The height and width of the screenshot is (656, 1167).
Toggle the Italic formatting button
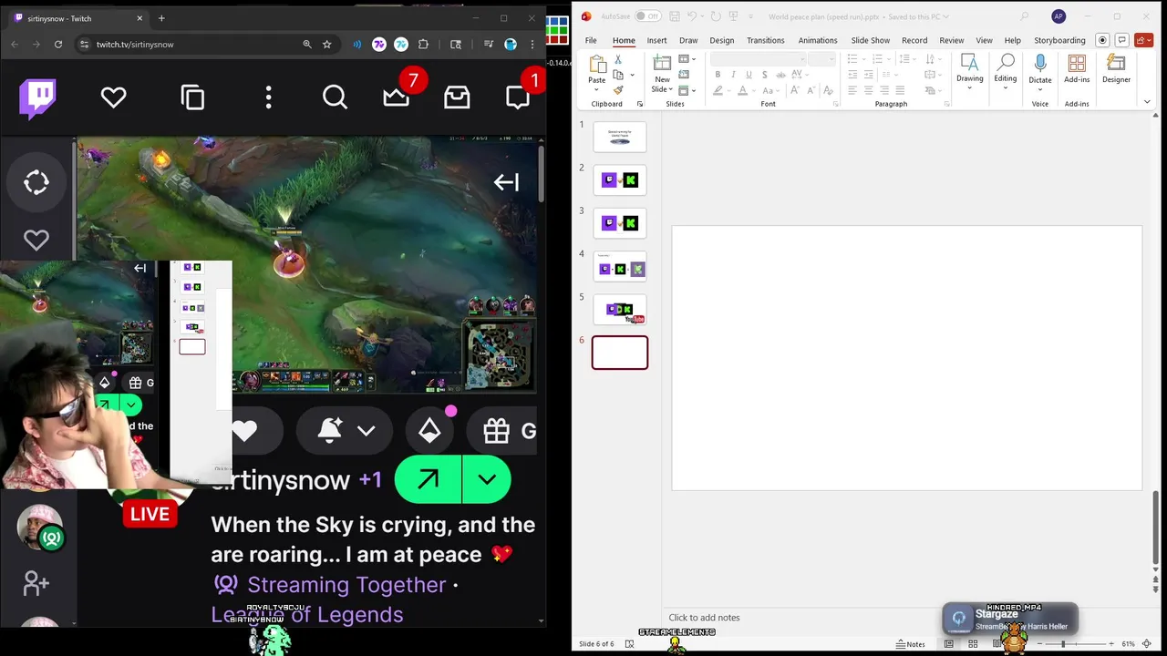coord(732,75)
